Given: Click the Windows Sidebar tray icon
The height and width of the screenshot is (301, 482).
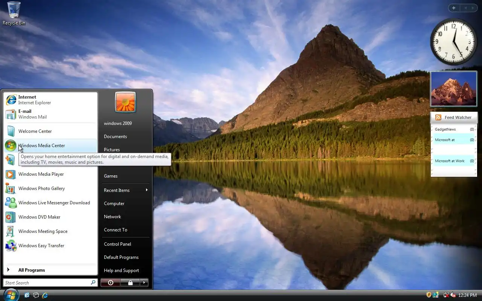Looking at the screenshot, I should pos(436,295).
